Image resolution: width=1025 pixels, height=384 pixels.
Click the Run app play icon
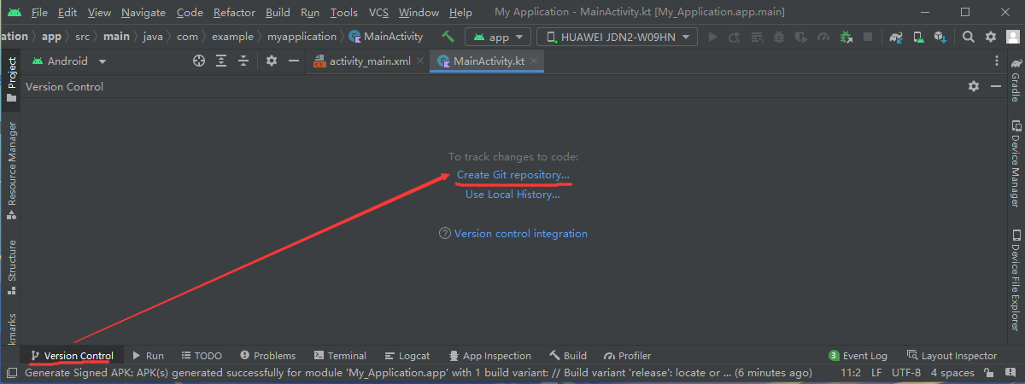712,37
